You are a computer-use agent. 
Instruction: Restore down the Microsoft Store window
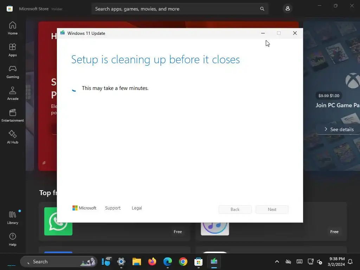pyautogui.click(x=336, y=6)
